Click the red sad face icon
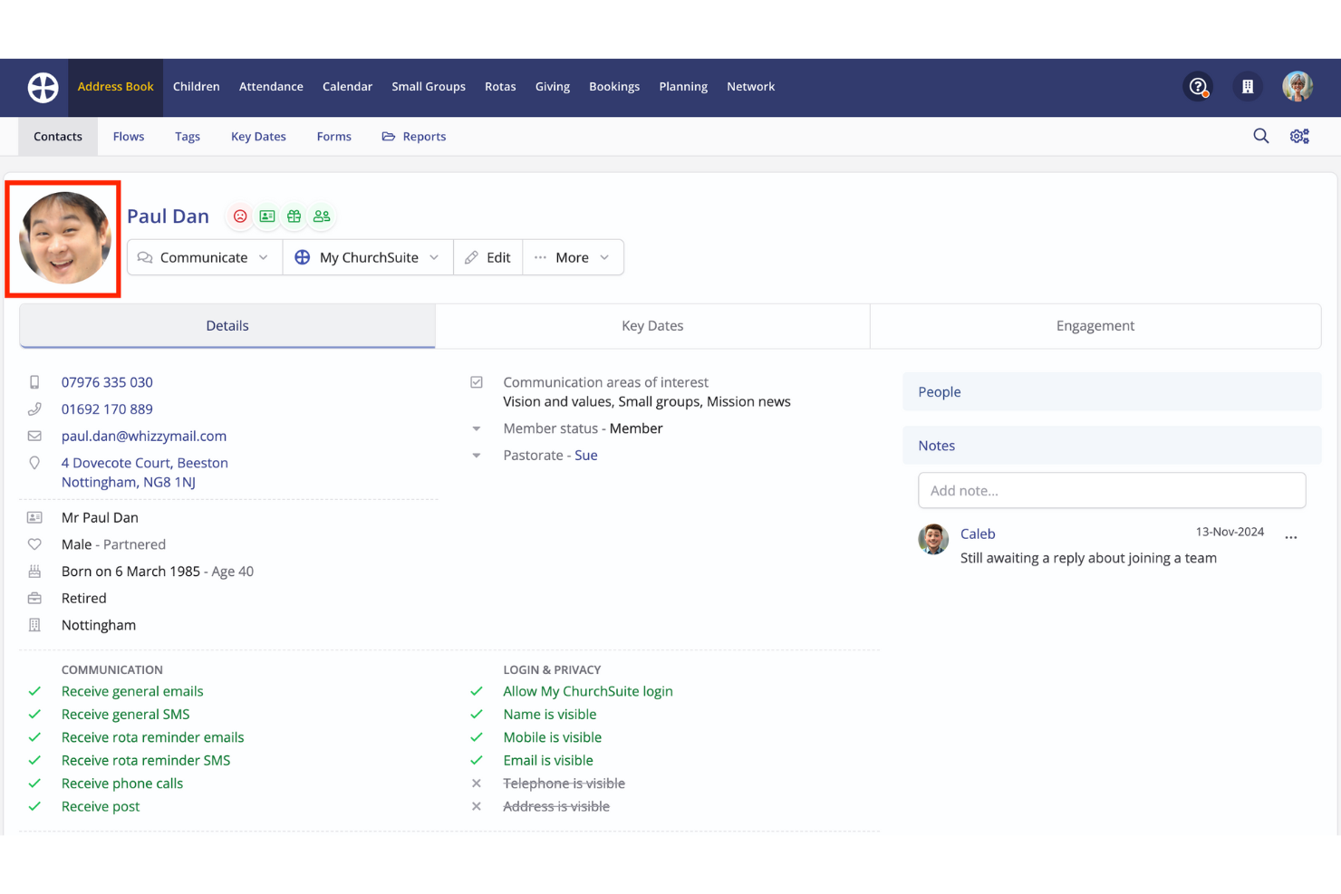The image size is (1341, 894). [x=240, y=216]
